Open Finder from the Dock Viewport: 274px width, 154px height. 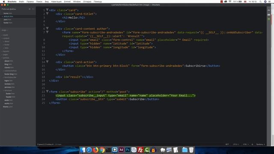click(x=83, y=150)
